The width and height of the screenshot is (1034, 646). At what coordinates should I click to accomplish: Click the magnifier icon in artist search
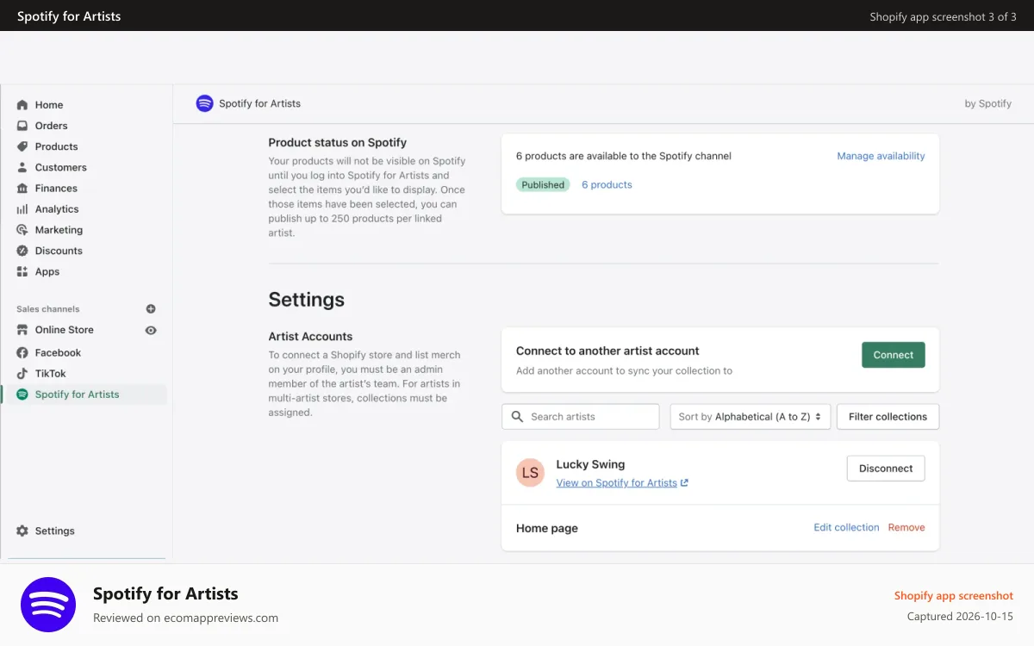point(517,416)
